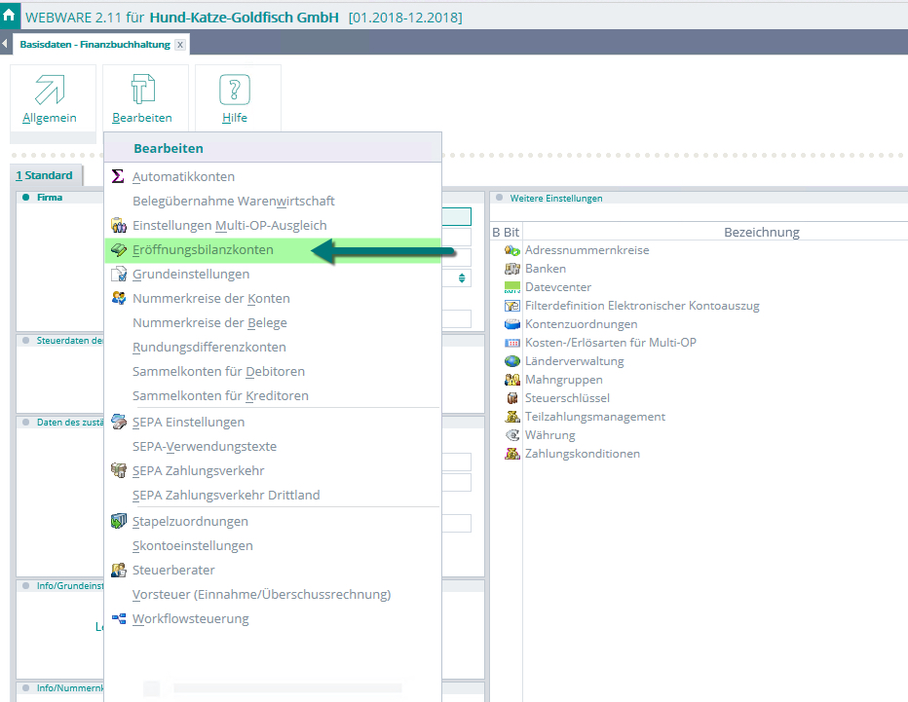Open Mahngruppen settings entry

point(563,380)
